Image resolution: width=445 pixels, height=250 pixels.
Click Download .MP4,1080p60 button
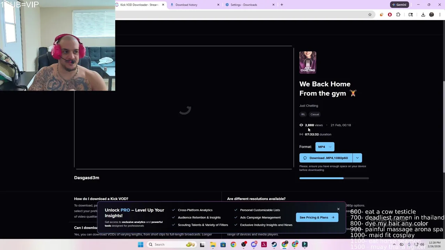(x=326, y=158)
